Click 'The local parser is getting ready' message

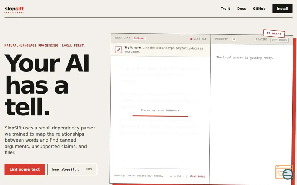(245, 58)
